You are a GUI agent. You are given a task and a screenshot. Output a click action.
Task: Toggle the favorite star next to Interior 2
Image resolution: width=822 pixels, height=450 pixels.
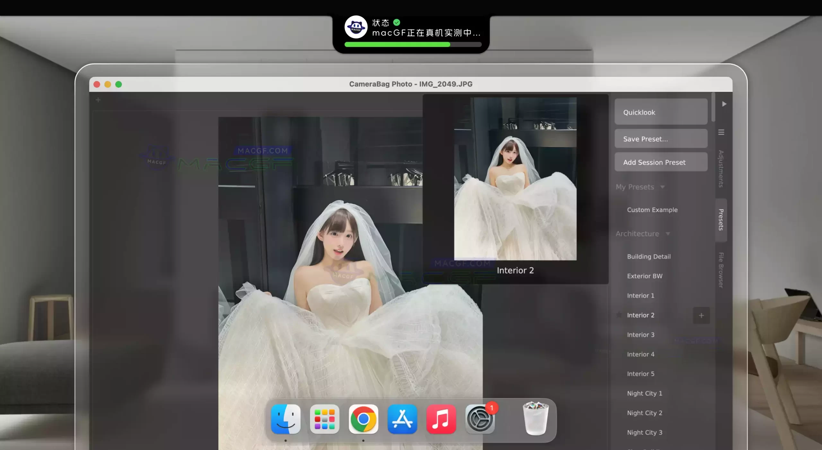(619, 315)
